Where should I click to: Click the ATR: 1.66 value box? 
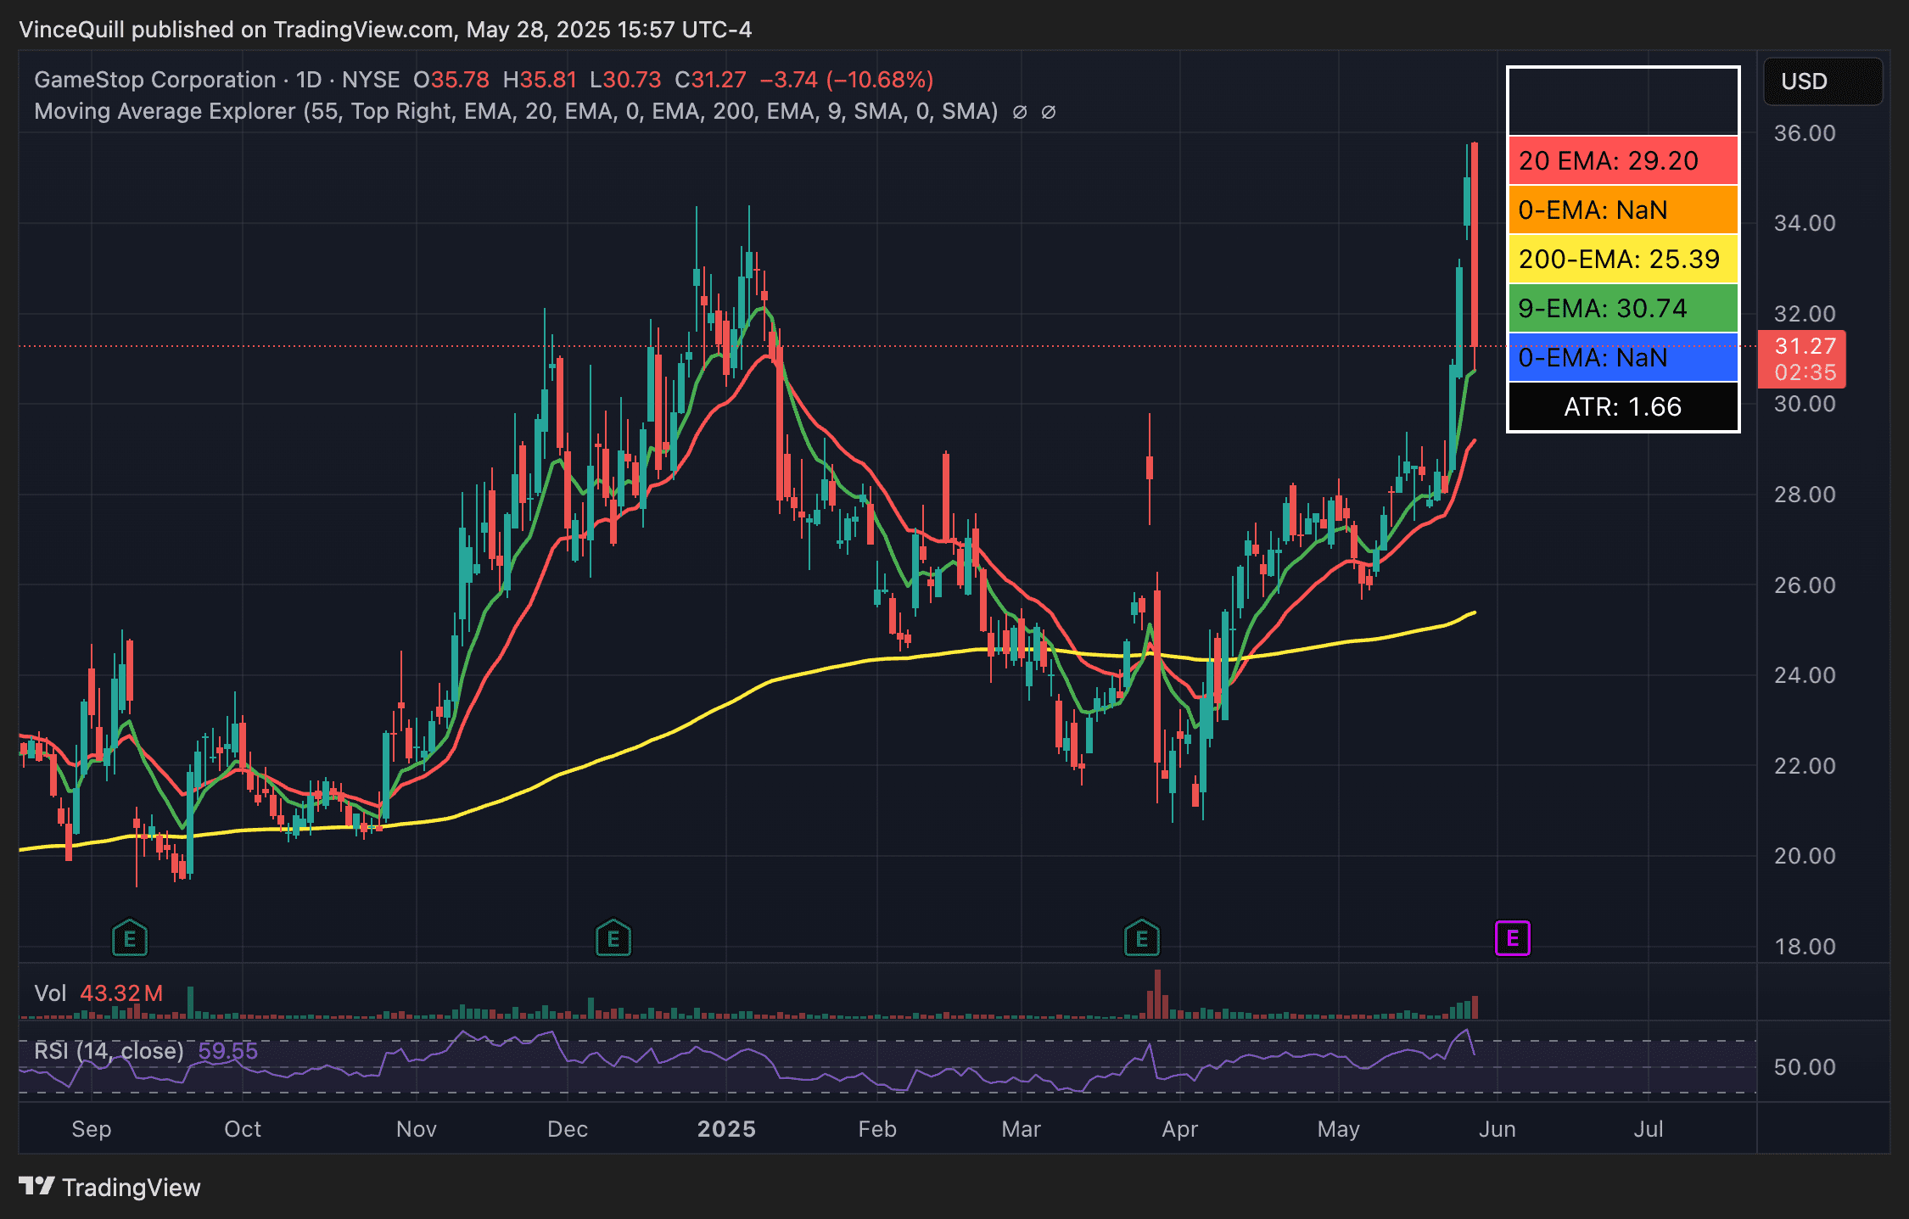coord(1622,407)
